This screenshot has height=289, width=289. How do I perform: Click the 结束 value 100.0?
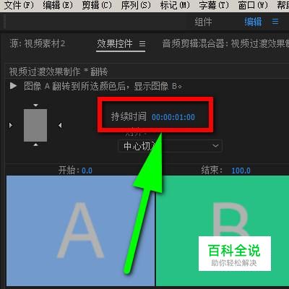[241, 171]
